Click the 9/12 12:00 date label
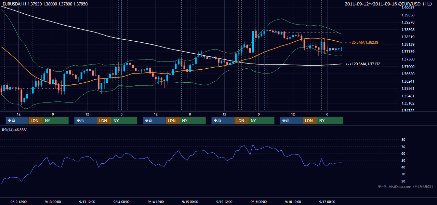The width and height of the screenshot is (437, 205). [18, 202]
